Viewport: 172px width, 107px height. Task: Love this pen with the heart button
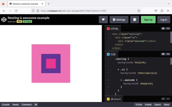click(103, 20)
